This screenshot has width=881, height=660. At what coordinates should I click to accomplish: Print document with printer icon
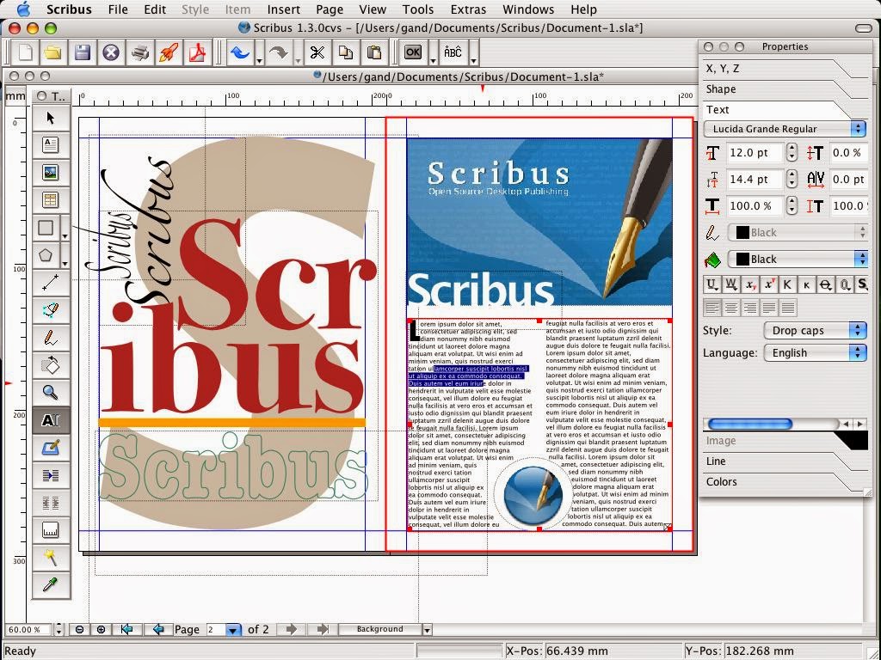click(x=140, y=52)
